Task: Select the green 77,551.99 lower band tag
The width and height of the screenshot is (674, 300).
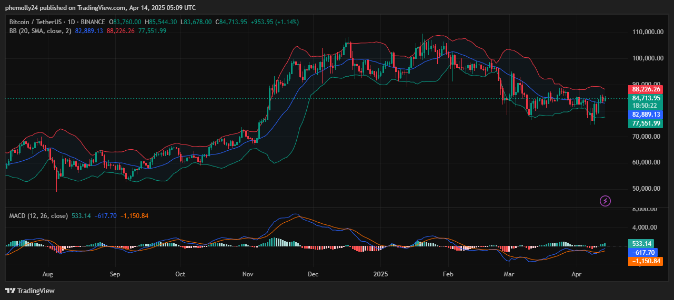Action: 646,123
